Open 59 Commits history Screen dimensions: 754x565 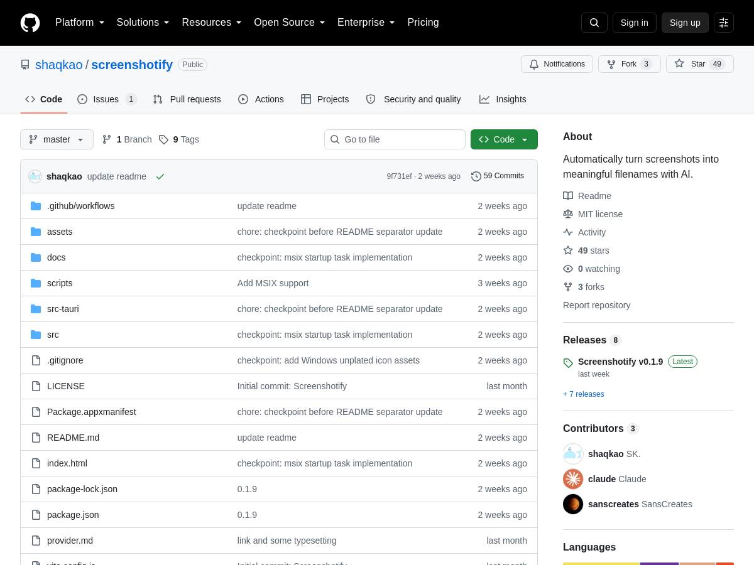(x=498, y=176)
